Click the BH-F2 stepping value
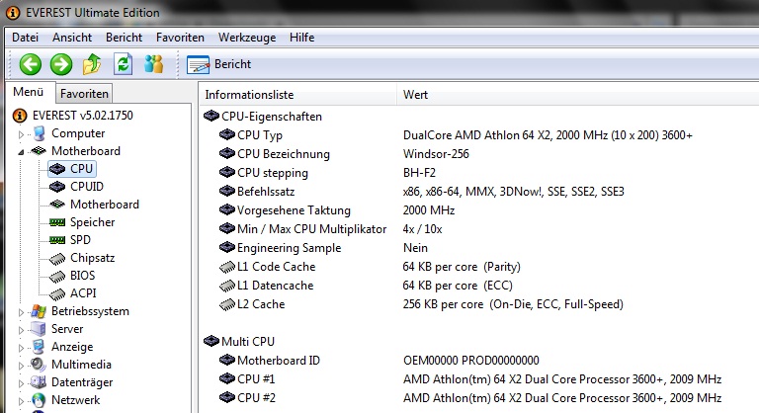Viewport: 759px width, 413px height. tap(419, 173)
